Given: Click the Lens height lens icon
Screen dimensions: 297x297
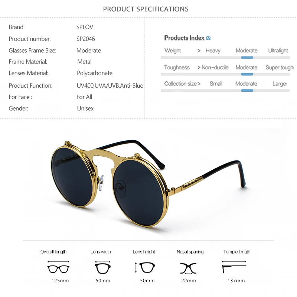Looking at the screenshot, I should point(145,267).
